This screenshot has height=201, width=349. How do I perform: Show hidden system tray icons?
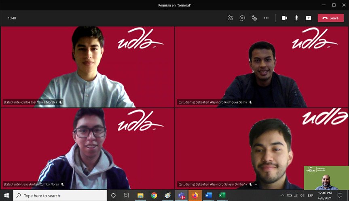(x=283, y=195)
